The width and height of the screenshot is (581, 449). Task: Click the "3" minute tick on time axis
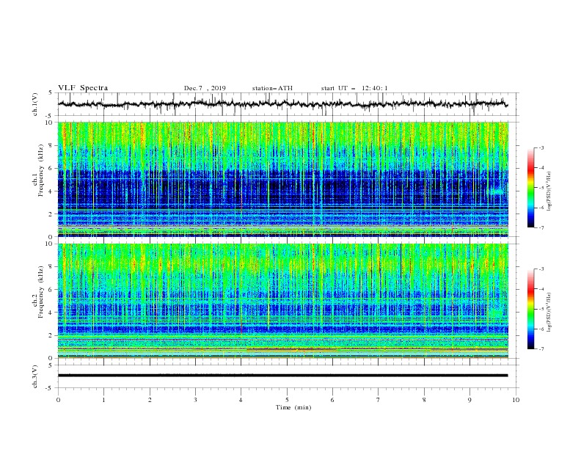[196, 400]
